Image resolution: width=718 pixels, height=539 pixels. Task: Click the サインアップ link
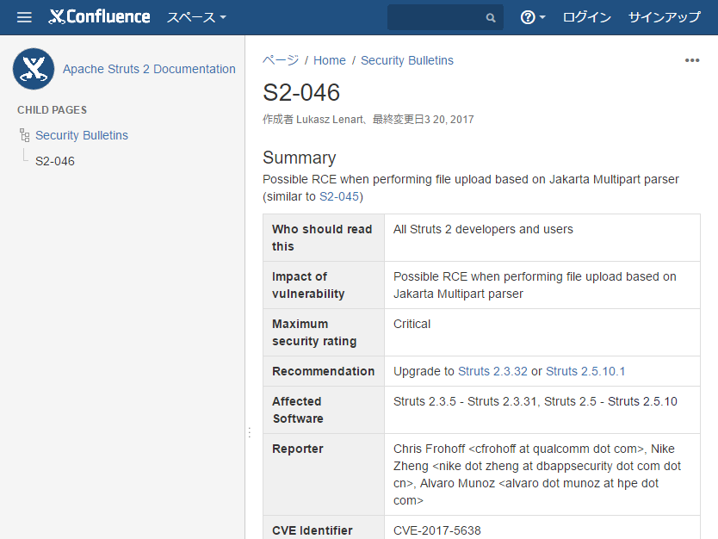(664, 17)
